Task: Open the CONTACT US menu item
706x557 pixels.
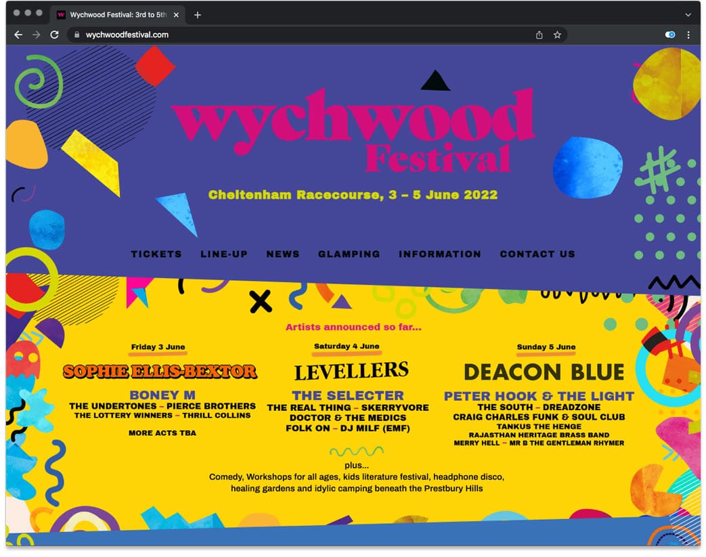Action: 537,254
